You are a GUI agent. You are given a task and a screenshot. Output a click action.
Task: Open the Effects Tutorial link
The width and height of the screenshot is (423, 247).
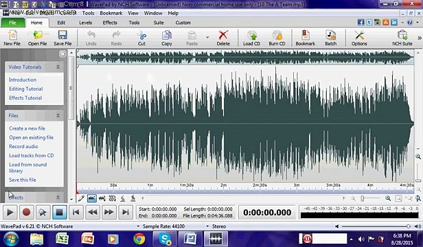pos(25,98)
